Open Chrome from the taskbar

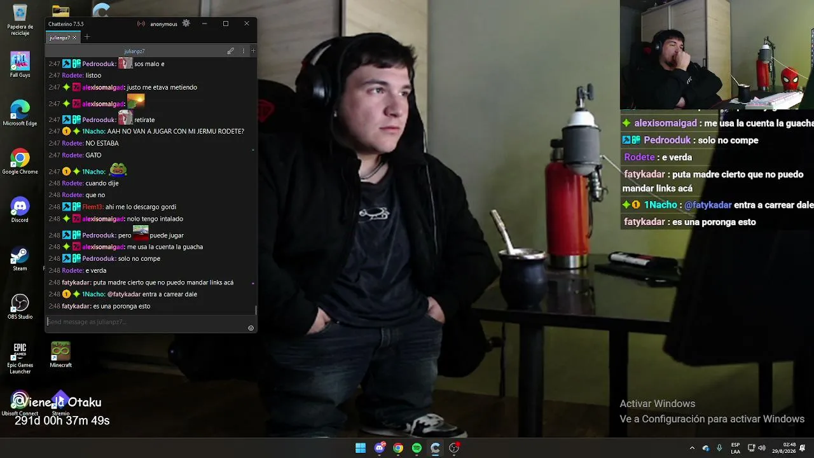tap(398, 448)
